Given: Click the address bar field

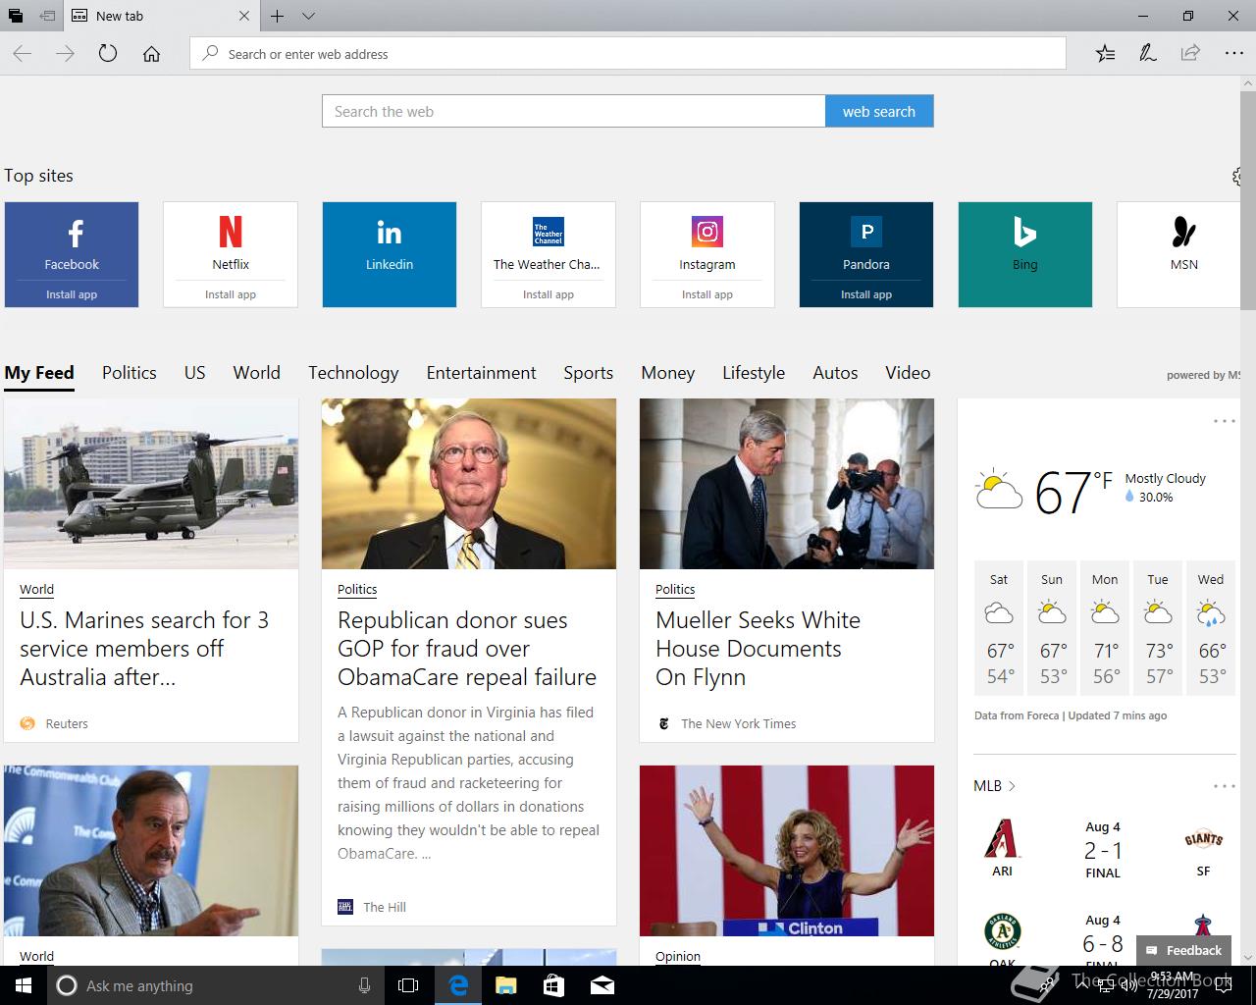Looking at the screenshot, I should (x=628, y=54).
